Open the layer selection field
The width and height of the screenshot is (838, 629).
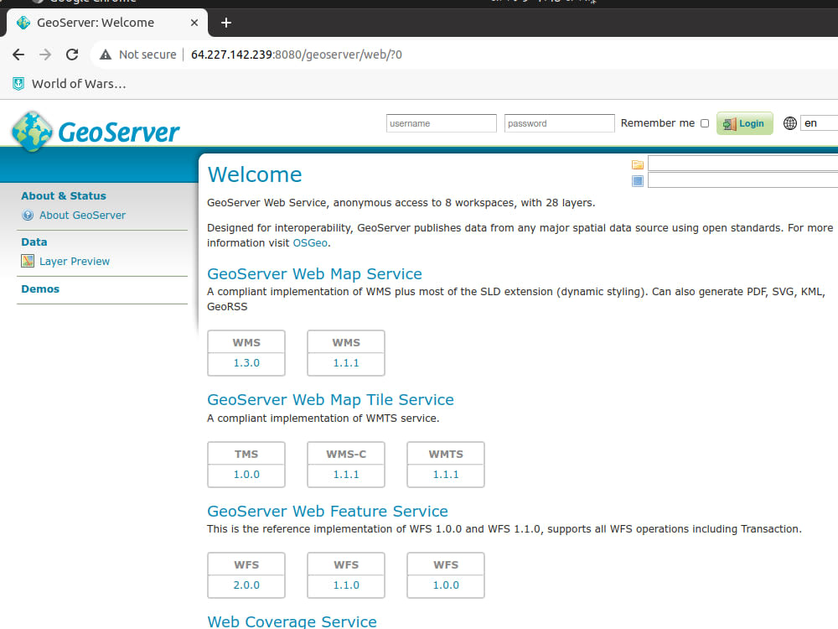[742, 179]
